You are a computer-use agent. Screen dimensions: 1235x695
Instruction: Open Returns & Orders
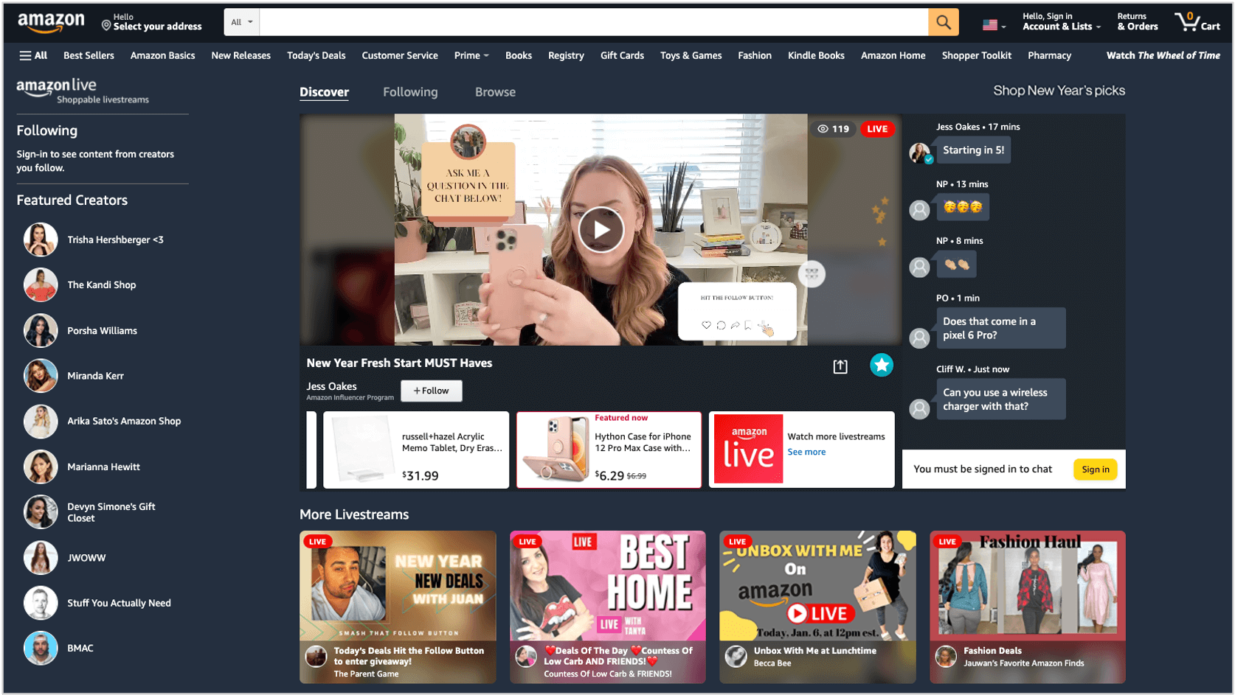[1137, 22]
